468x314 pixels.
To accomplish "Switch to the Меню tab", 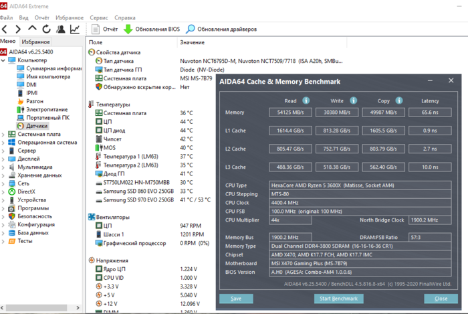I will (x=8, y=42).
